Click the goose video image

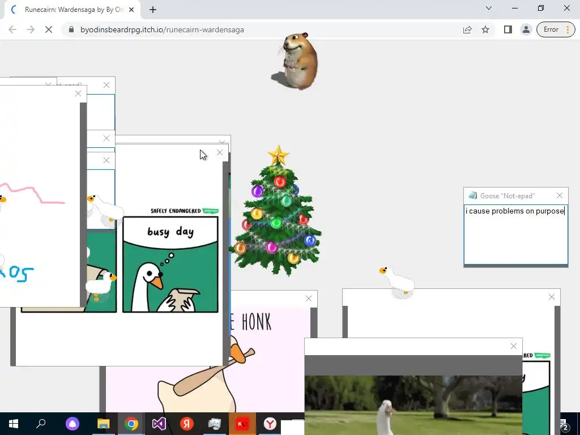click(x=413, y=405)
